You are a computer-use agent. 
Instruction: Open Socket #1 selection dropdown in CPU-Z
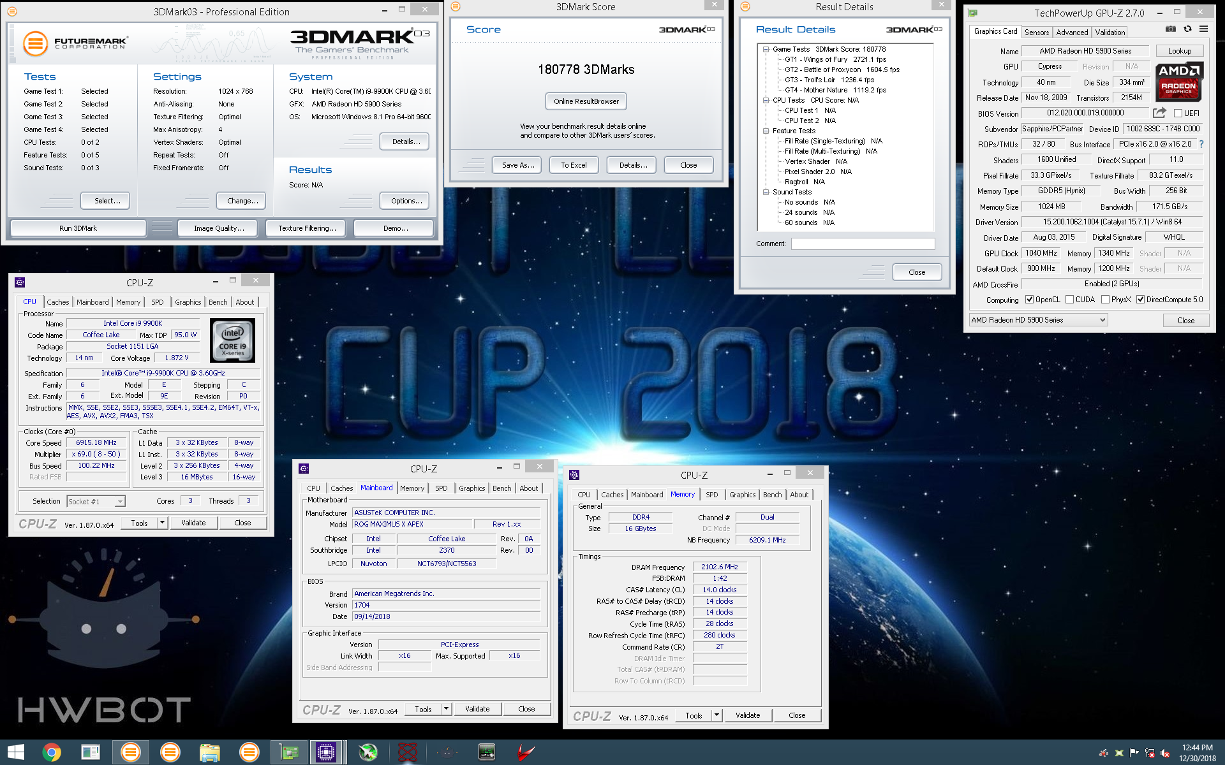(x=96, y=502)
